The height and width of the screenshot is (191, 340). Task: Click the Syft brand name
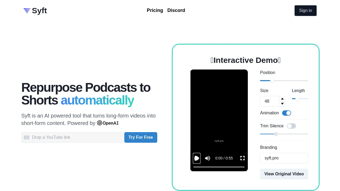click(x=39, y=11)
